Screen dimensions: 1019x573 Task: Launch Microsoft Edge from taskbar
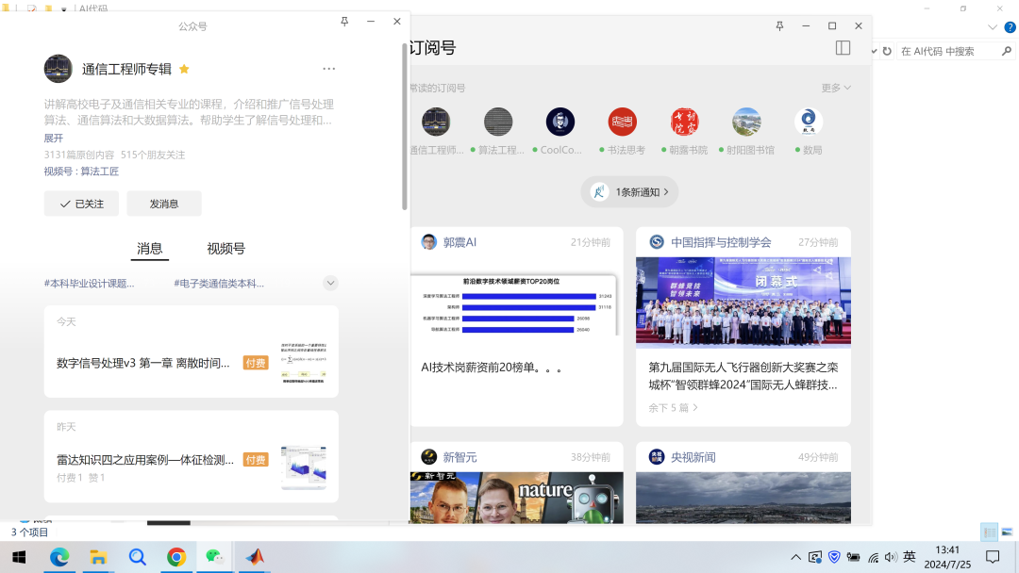pos(59,557)
